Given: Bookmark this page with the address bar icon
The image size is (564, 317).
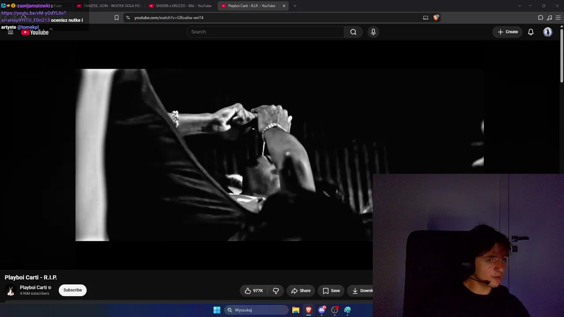Looking at the screenshot, I should coord(116,18).
